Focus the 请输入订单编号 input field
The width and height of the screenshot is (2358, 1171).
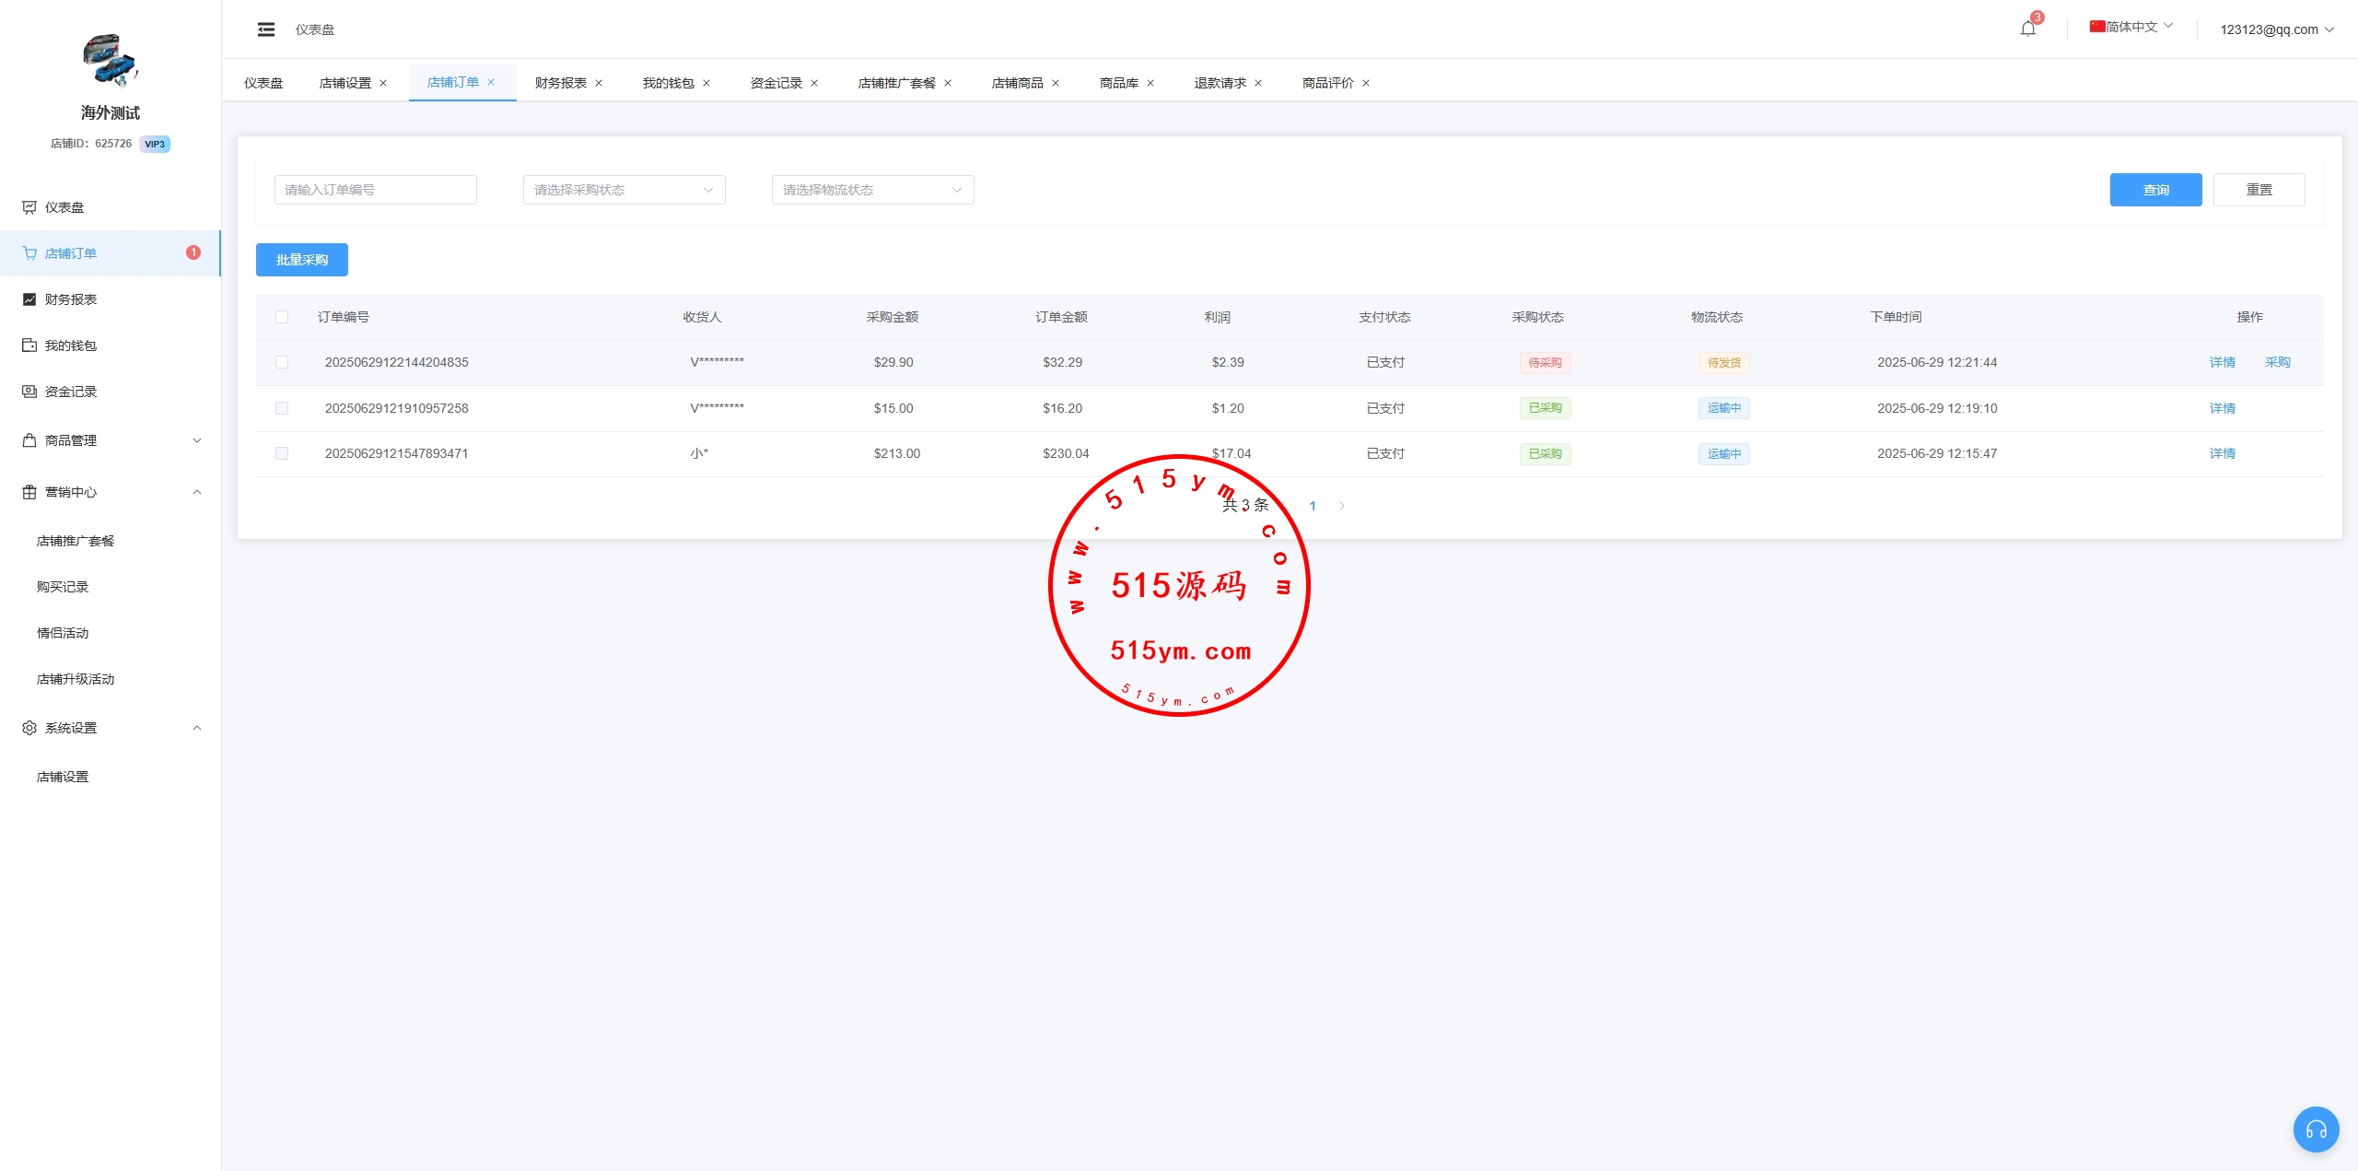[x=375, y=190]
